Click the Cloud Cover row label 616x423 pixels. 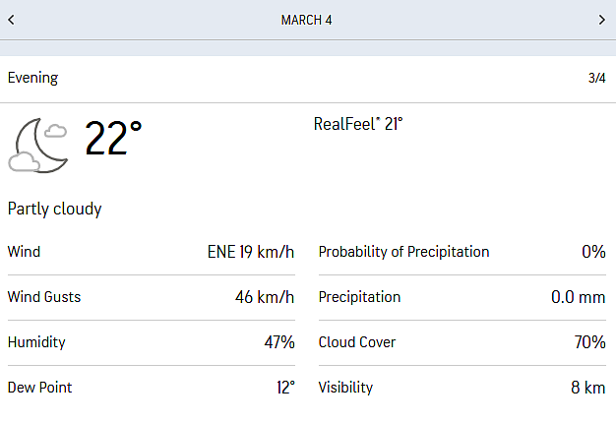tap(357, 342)
